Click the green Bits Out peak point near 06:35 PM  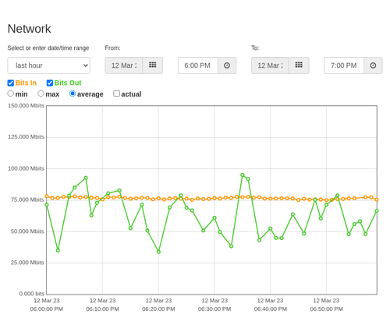click(x=243, y=175)
